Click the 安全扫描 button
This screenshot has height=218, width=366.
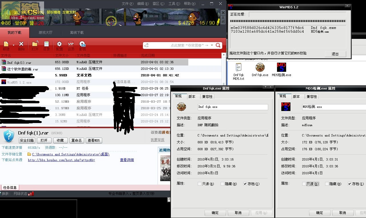pos(27,140)
